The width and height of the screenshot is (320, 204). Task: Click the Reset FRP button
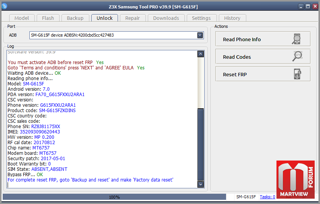(263, 74)
